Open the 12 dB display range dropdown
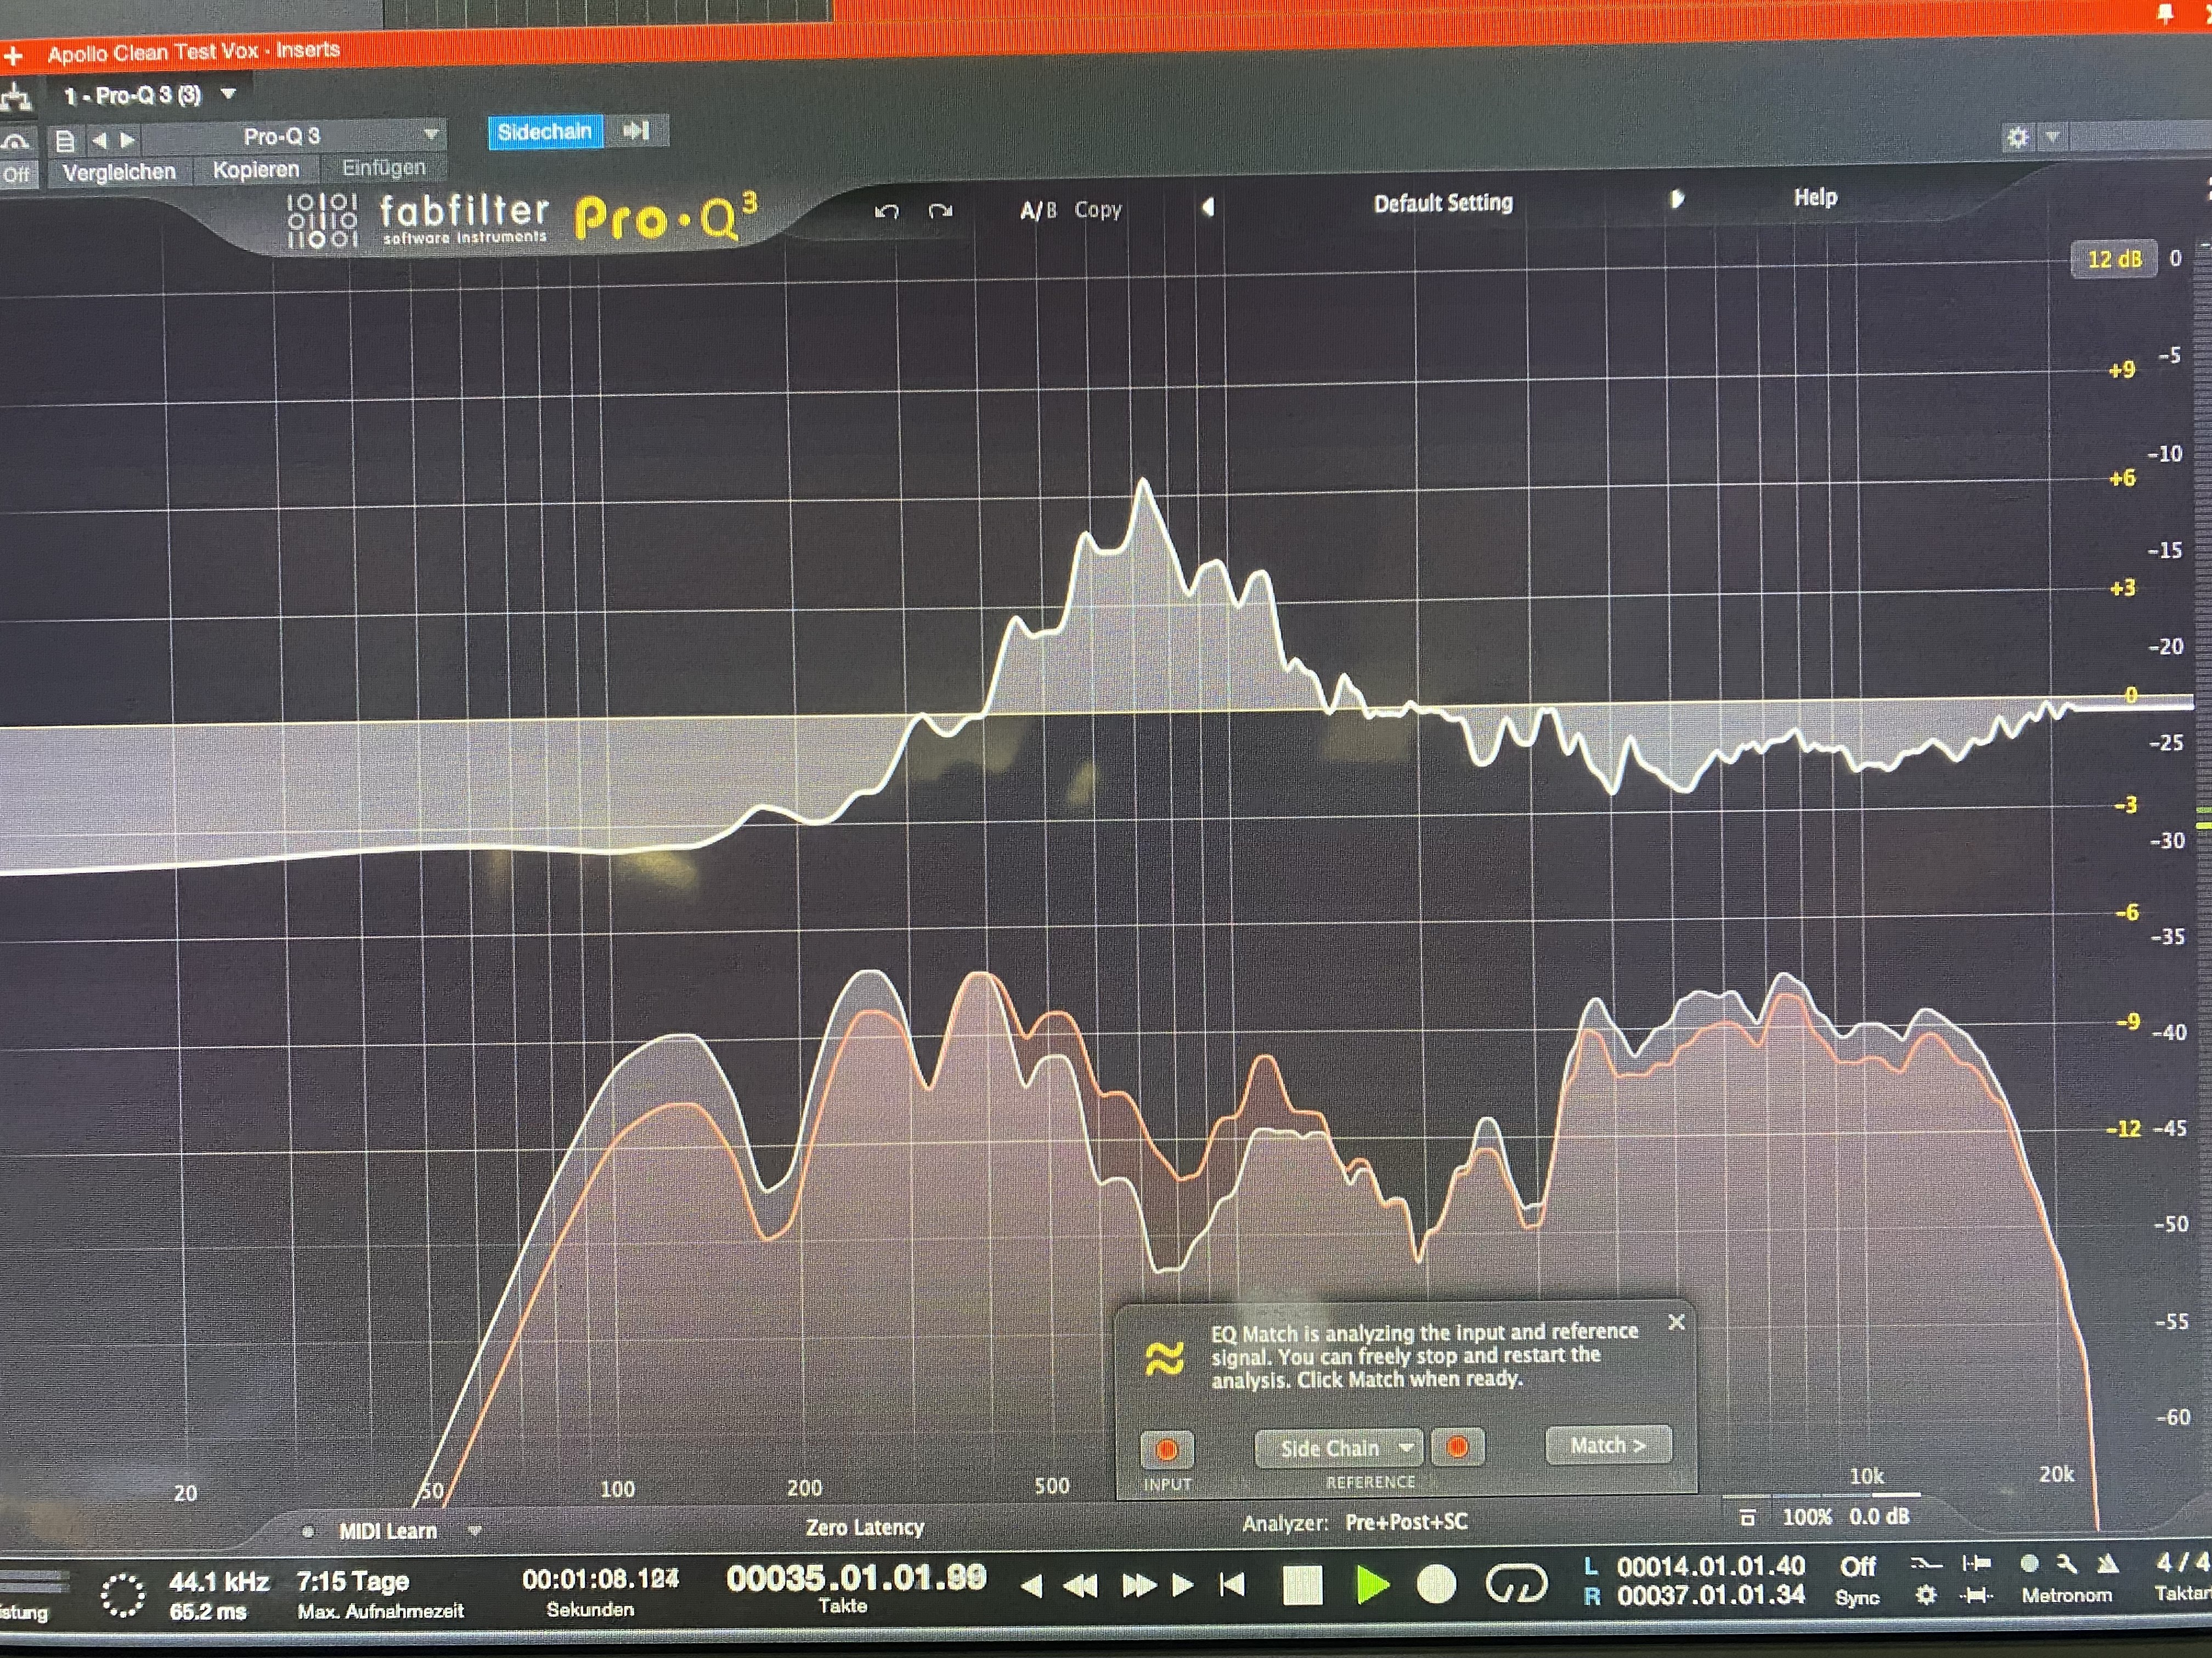 2113,260
